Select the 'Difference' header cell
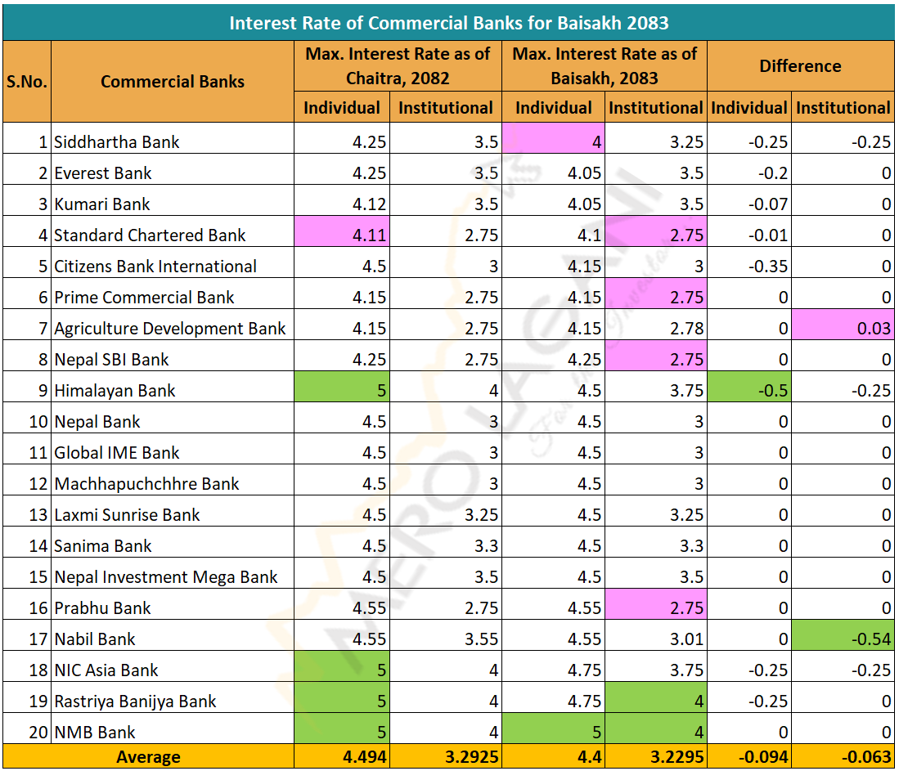 (799, 66)
